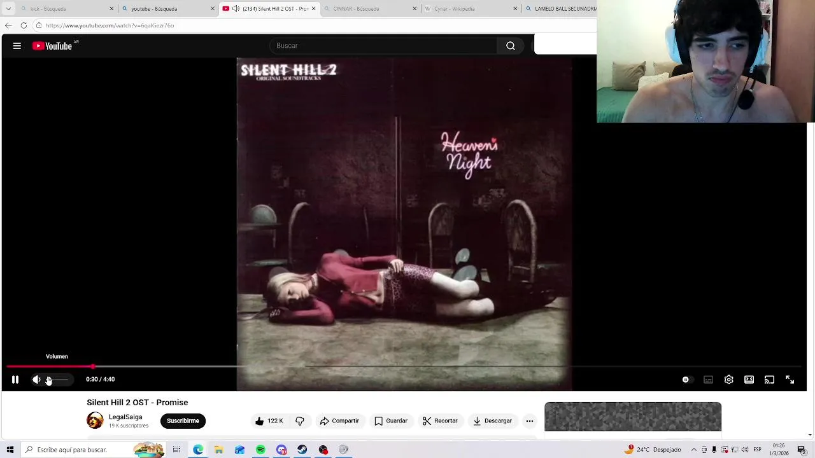Close the 'CINNAR - Búsqueda' tab
The height and width of the screenshot is (458, 815).
point(415,9)
